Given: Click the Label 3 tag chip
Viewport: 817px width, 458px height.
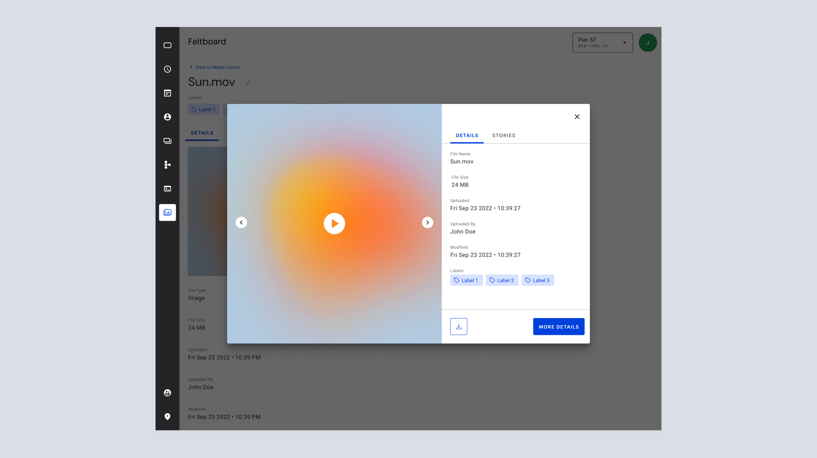Looking at the screenshot, I should tap(537, 280).
